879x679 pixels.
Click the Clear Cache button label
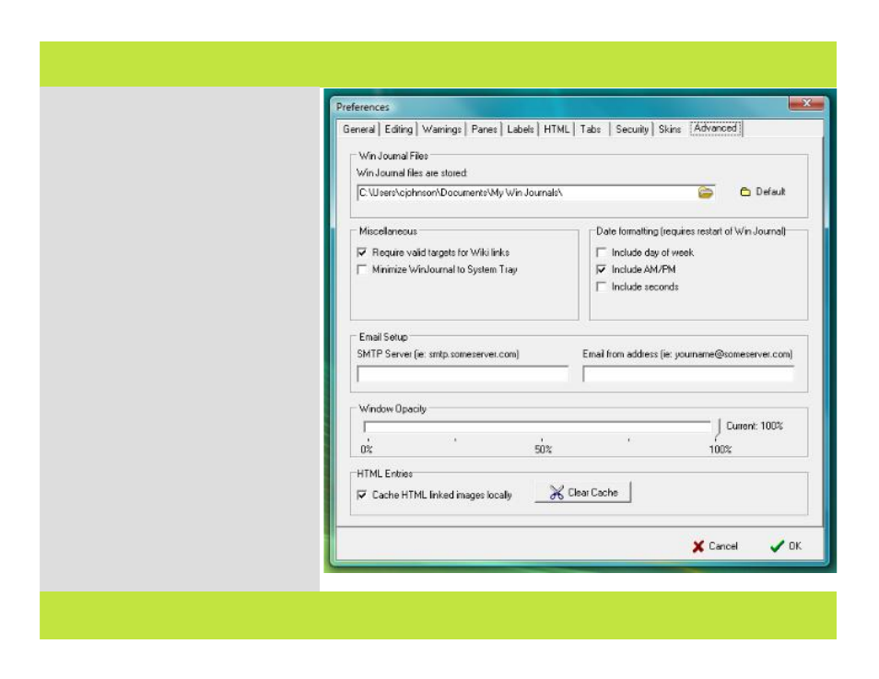tap(593, 493)
